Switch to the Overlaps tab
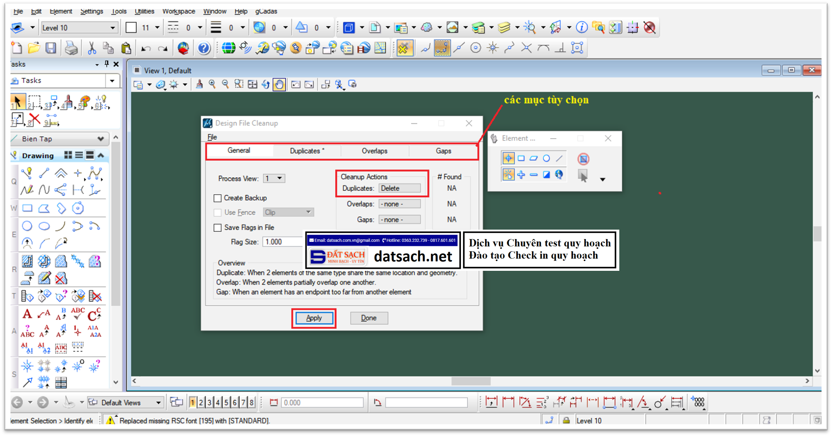The width and height of the screenshot is (832, 436). (x=374, y=151)
